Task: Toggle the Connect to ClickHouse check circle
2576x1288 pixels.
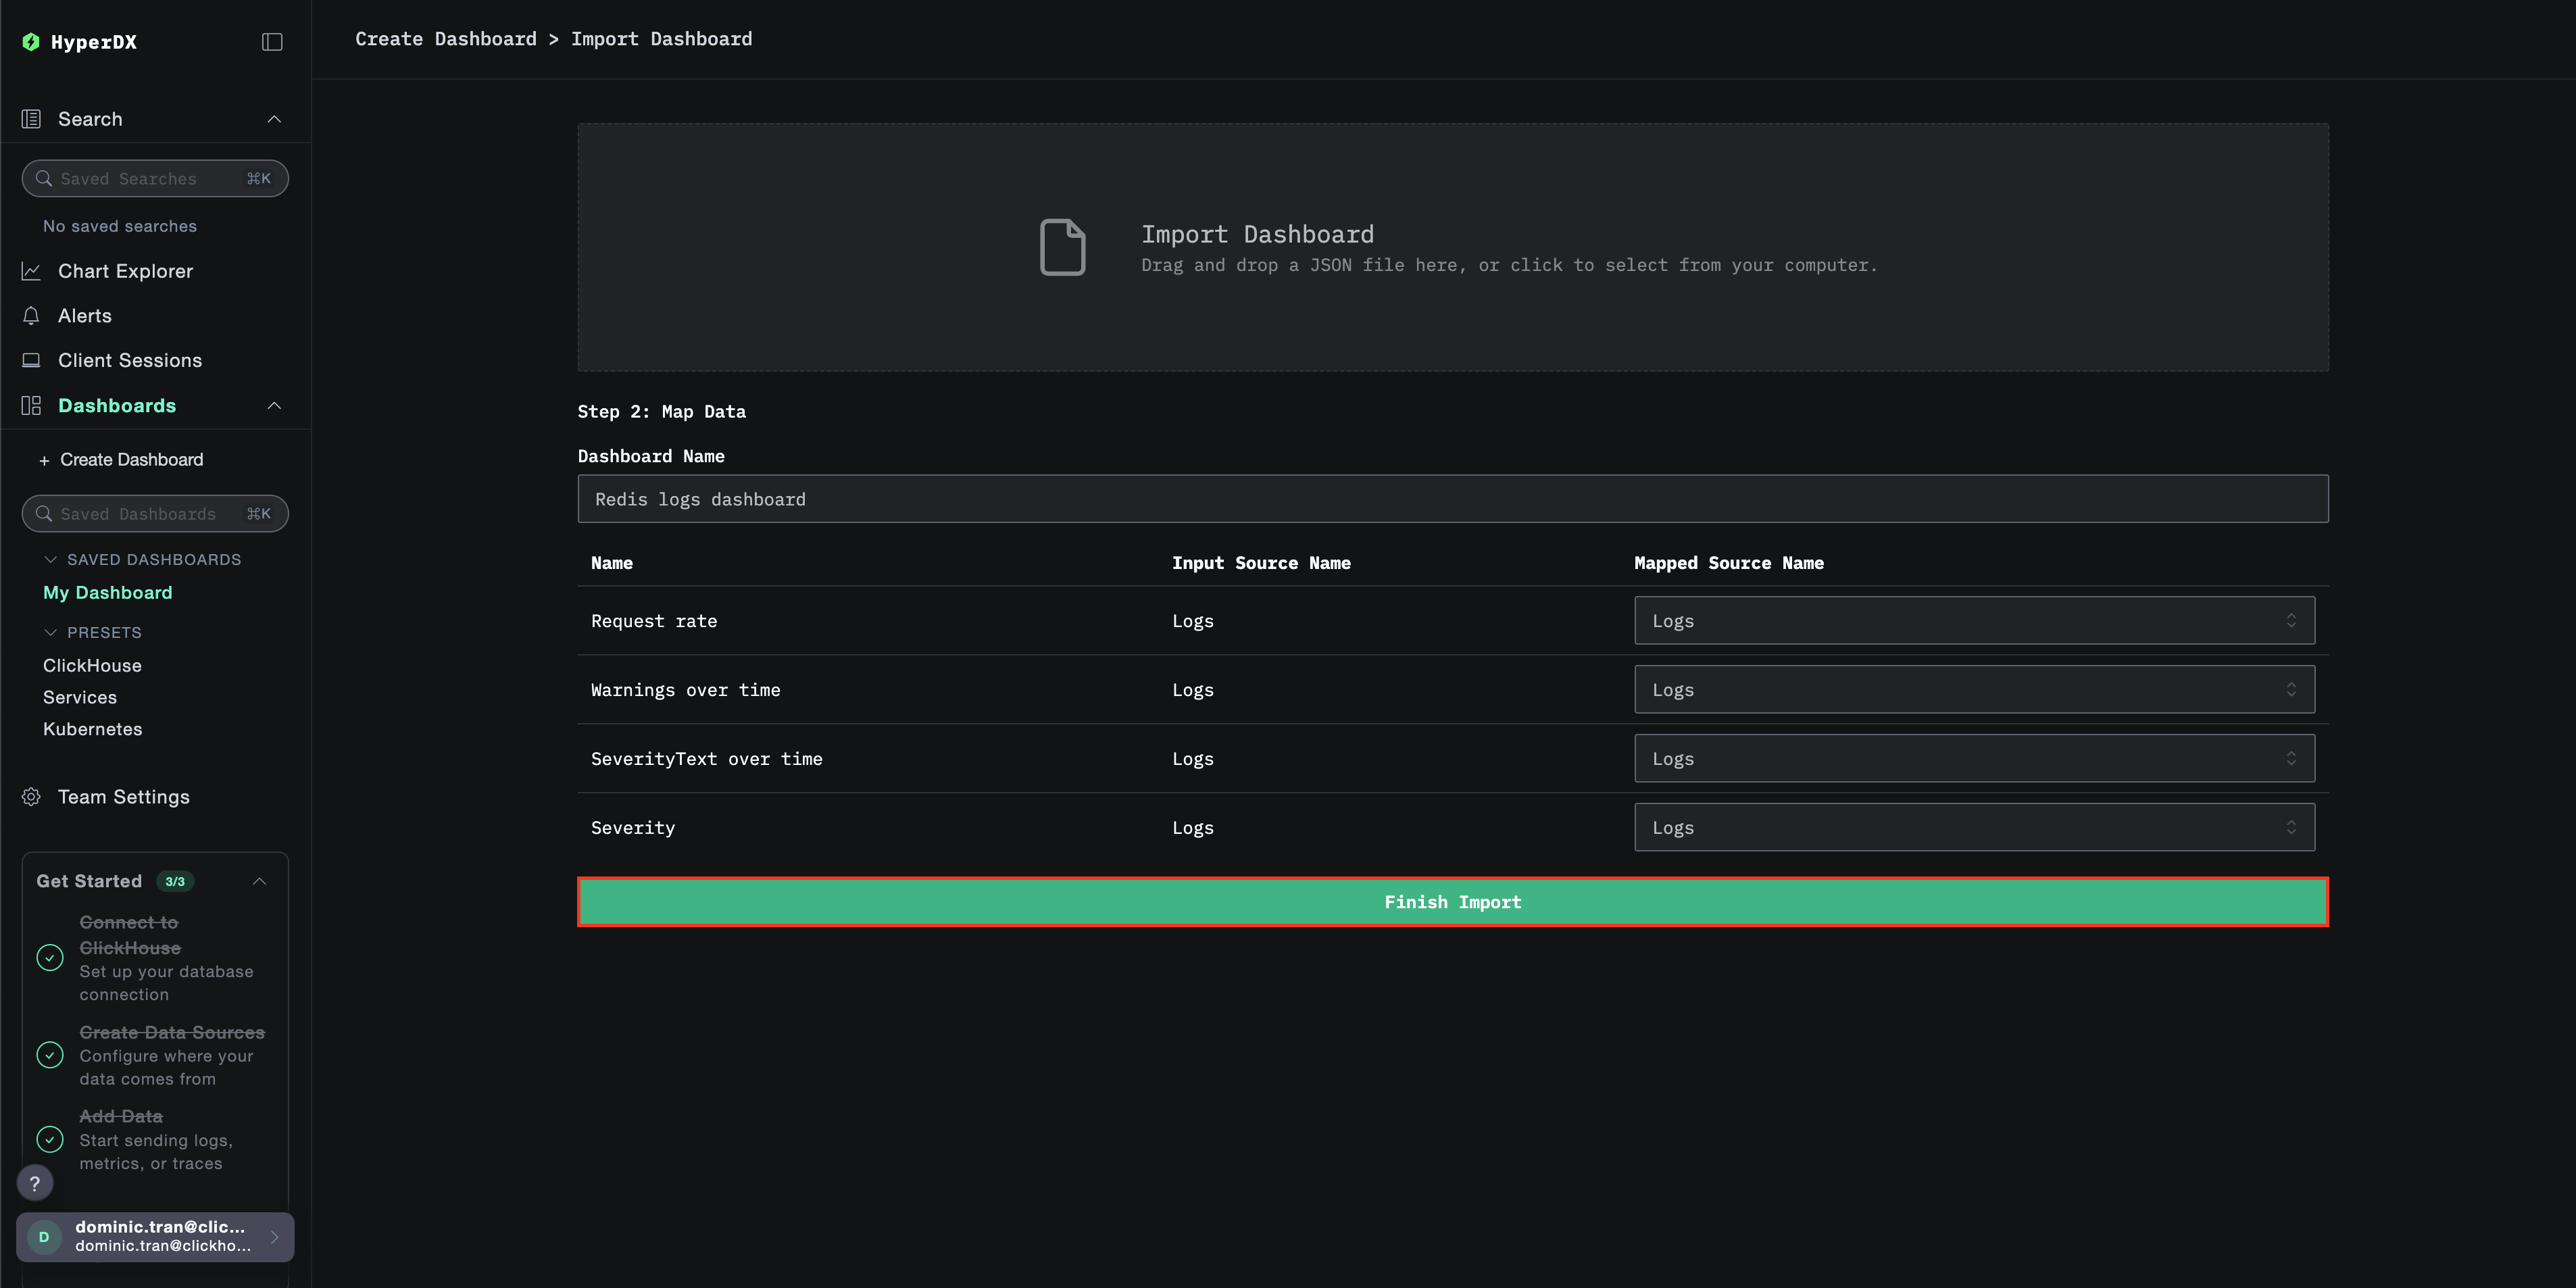Action: pos(50,958)
